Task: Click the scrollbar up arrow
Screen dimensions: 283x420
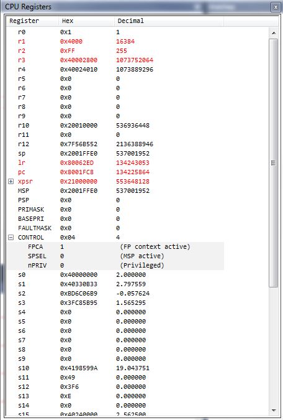Action: [273, 33]
